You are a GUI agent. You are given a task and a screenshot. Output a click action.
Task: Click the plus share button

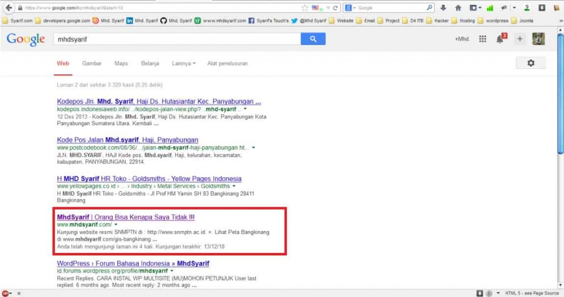coord(520,39)
